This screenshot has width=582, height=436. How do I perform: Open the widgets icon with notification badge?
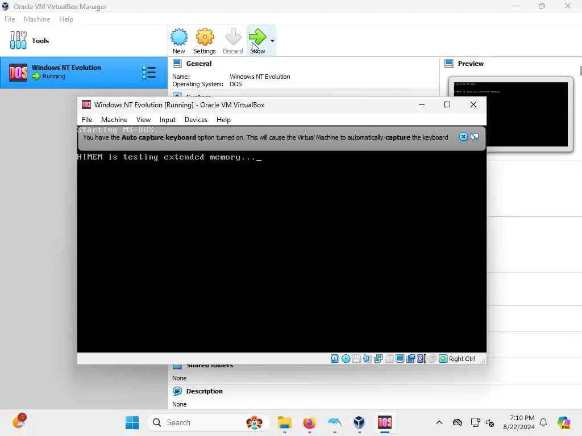click(19, 422)
